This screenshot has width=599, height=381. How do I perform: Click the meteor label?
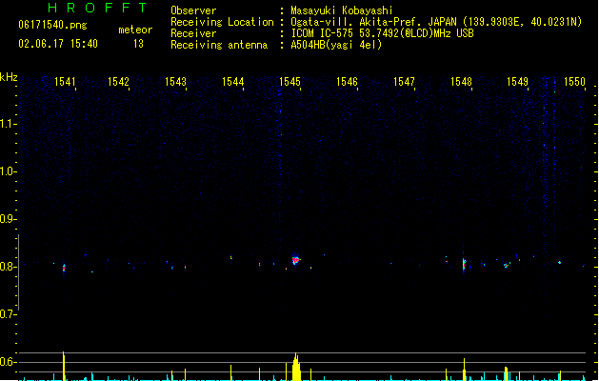(x=135, y=30)
